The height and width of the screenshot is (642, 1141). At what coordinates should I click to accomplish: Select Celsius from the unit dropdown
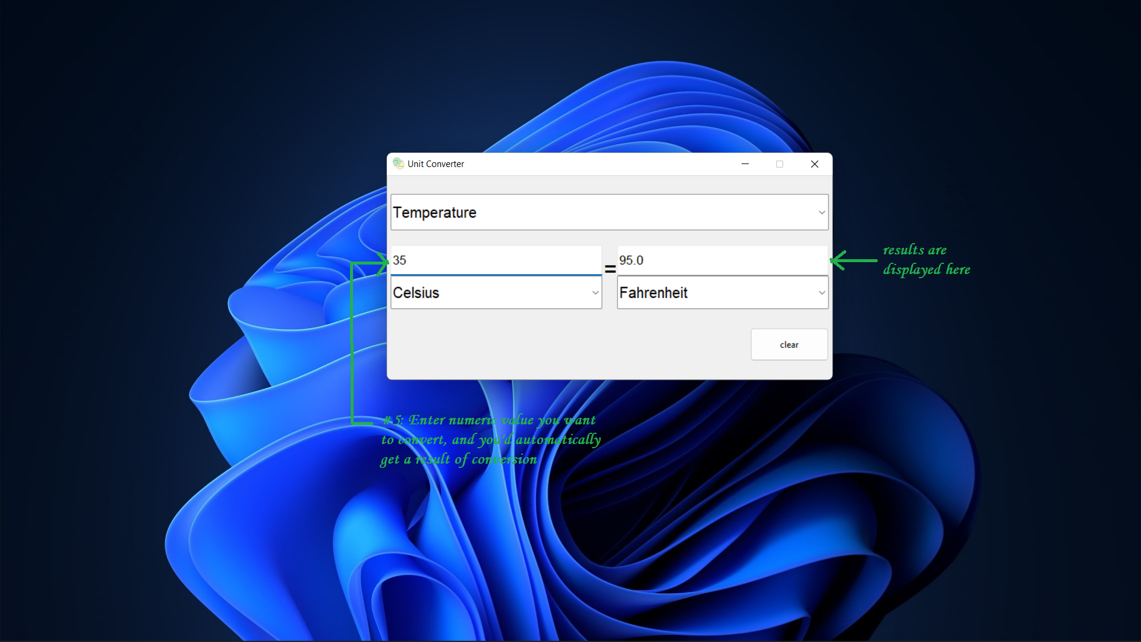495,292
